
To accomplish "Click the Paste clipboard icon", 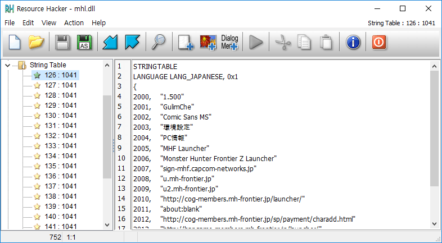I will coord(326,42).
